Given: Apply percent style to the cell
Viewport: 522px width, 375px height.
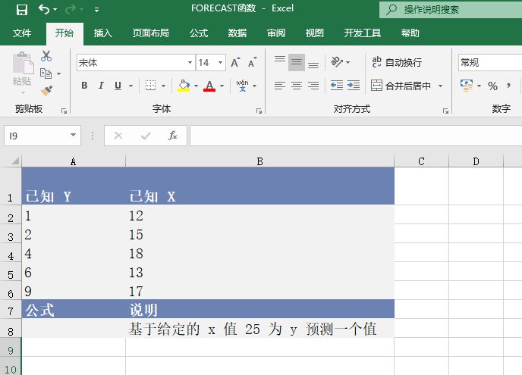Looking at the screenshot, I should [492, 86].
